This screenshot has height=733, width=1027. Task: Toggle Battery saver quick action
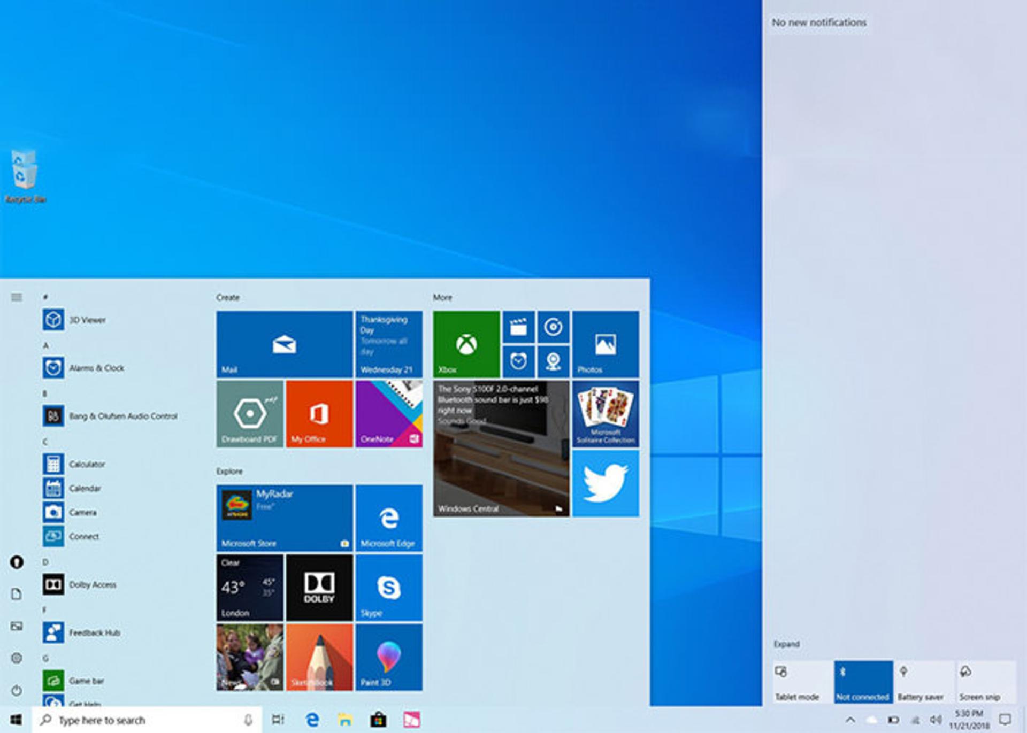(x=925, y=682)
